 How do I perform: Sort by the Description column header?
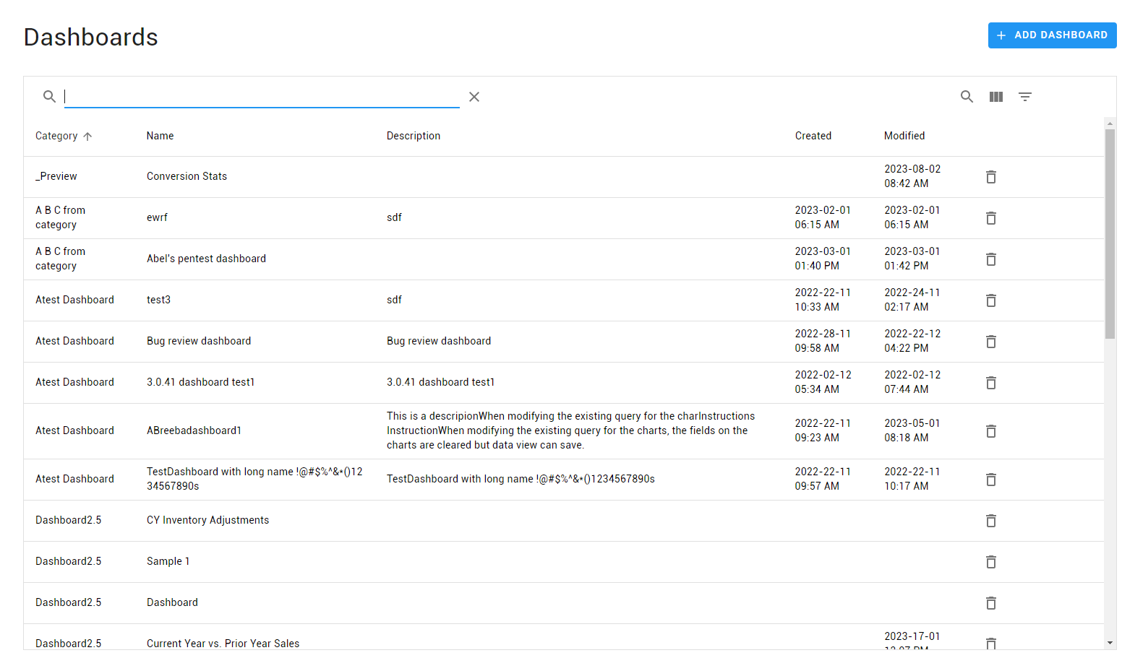click(x=414, y=136)
